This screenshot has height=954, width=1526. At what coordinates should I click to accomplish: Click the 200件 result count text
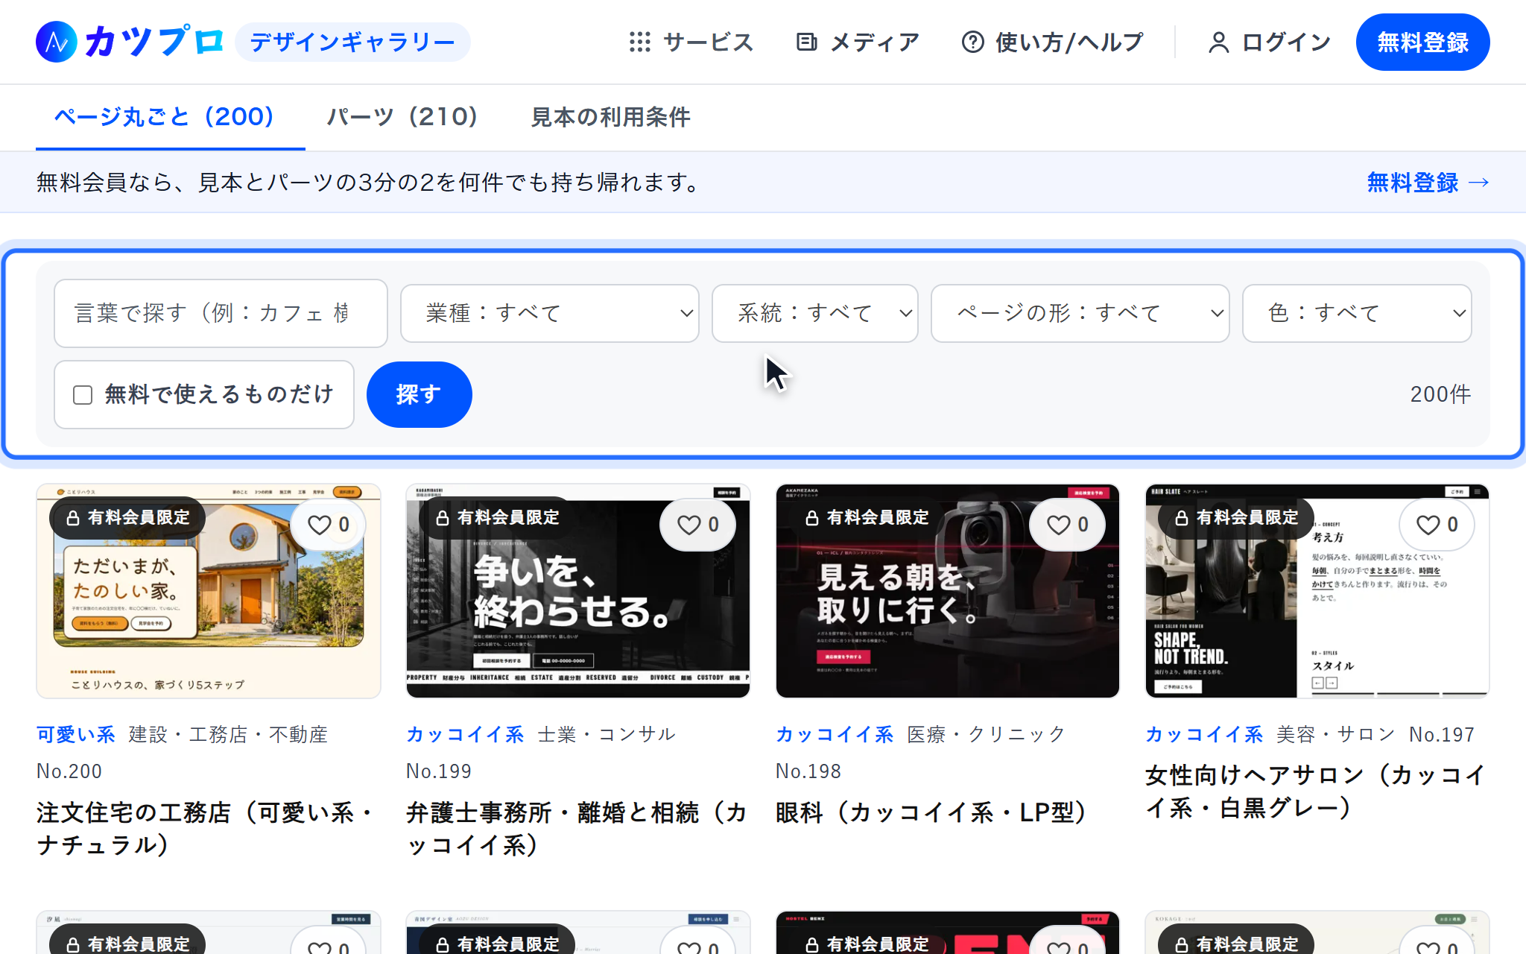tap(1440, 394)
